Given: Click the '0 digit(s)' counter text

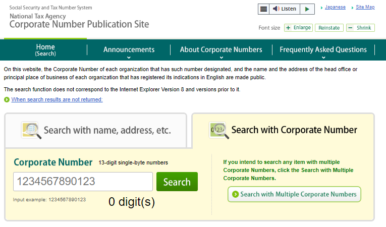Looking at the screenshot, I should [x=132, y=202].
